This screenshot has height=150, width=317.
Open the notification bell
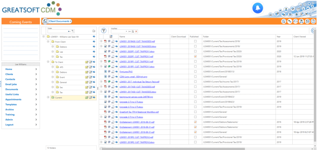point(258,8)
